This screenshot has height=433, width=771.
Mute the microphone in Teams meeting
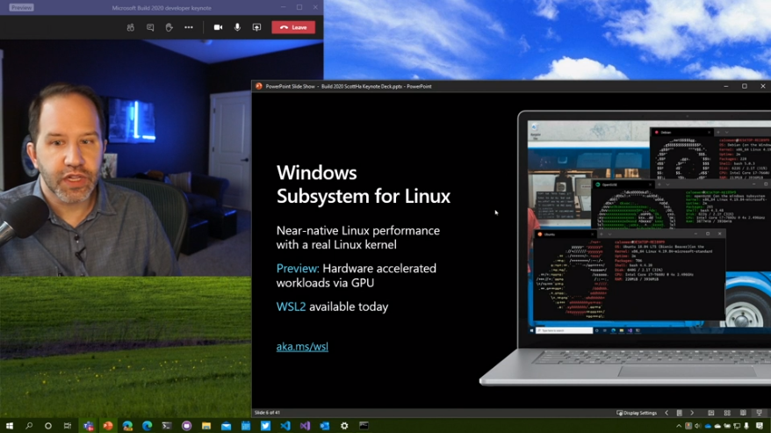[x=237, y=27]
